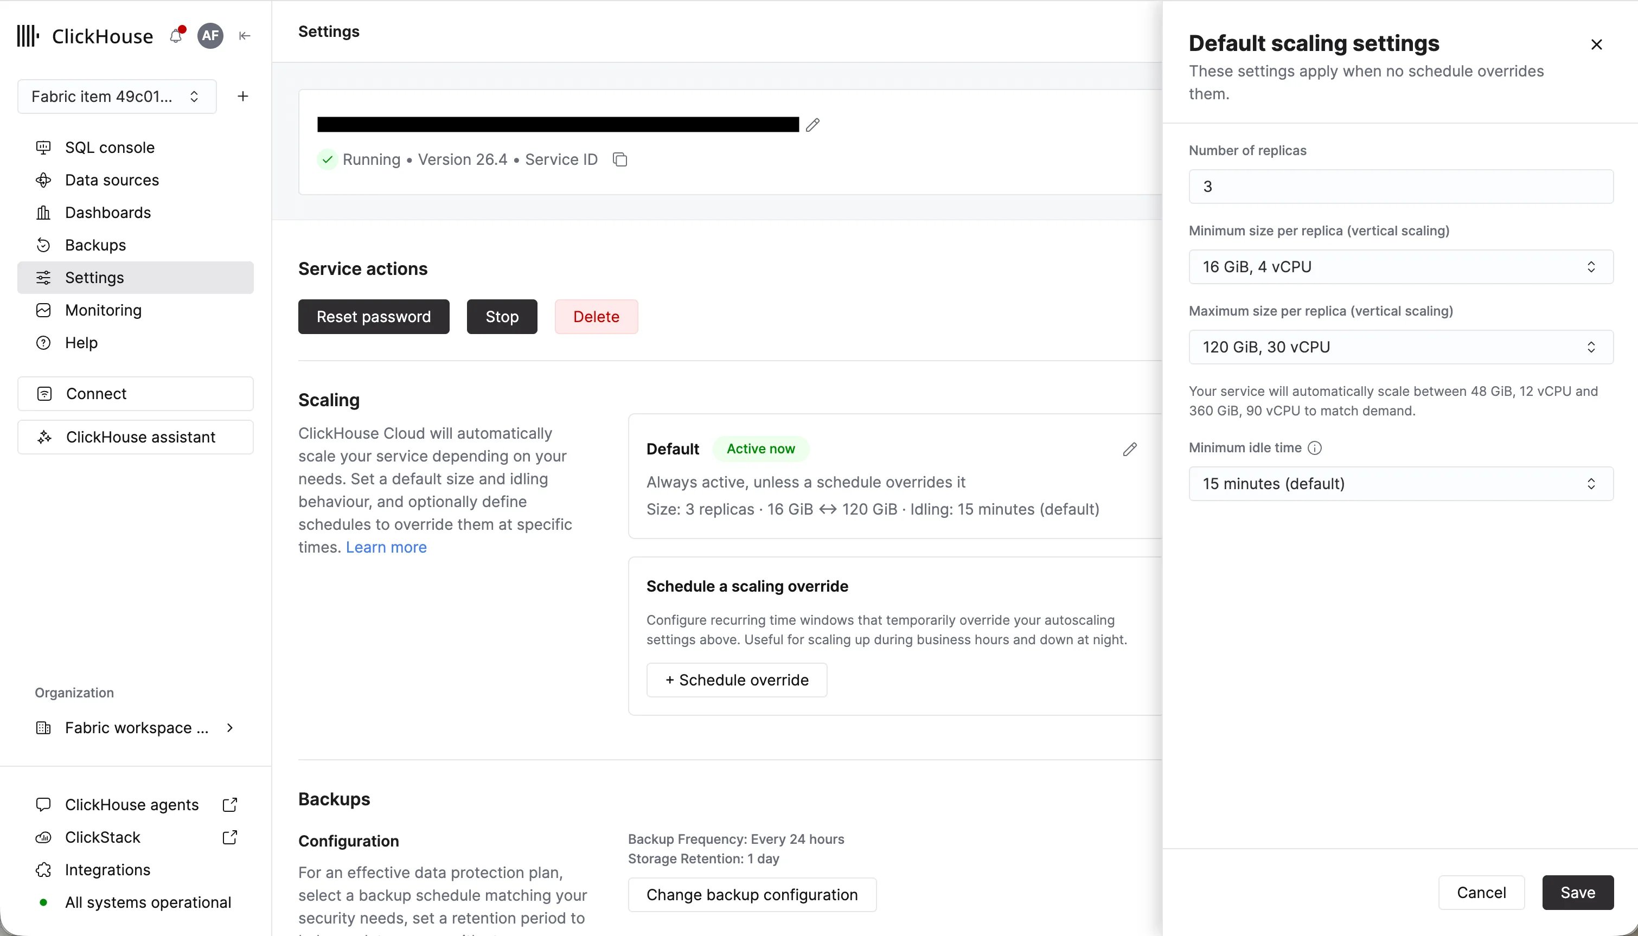The width and height of the screenshot is (1638, 936).
Task: Click the ClickHouse logo icon
Action: pos(28,36)
